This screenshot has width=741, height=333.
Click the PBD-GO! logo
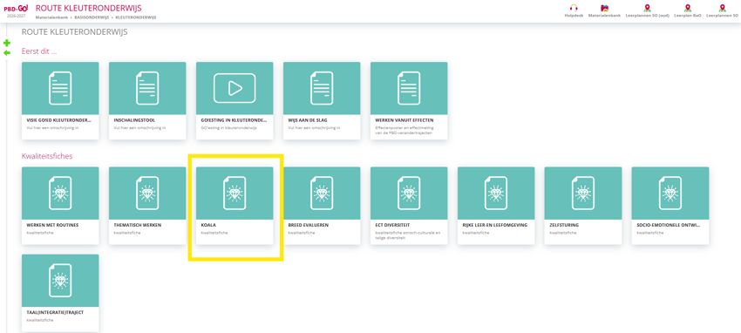coord(16,8)
